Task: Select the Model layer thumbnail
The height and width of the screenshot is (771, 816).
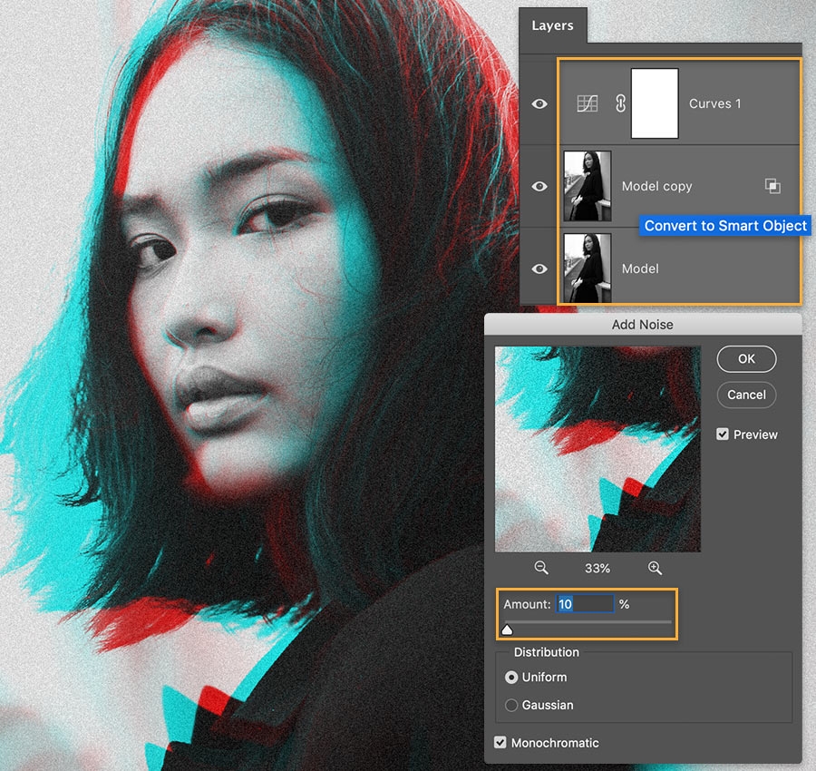Action: click(x=588, y=268)
